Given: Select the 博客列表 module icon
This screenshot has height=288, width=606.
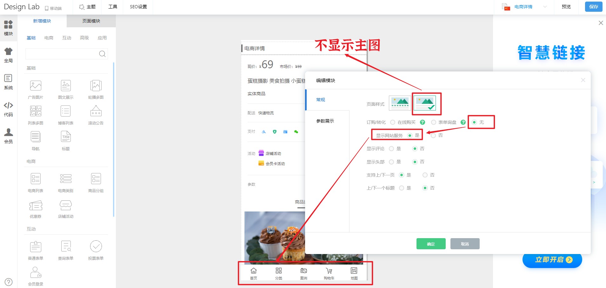Looking at the screenshot, I should (66, 111).
